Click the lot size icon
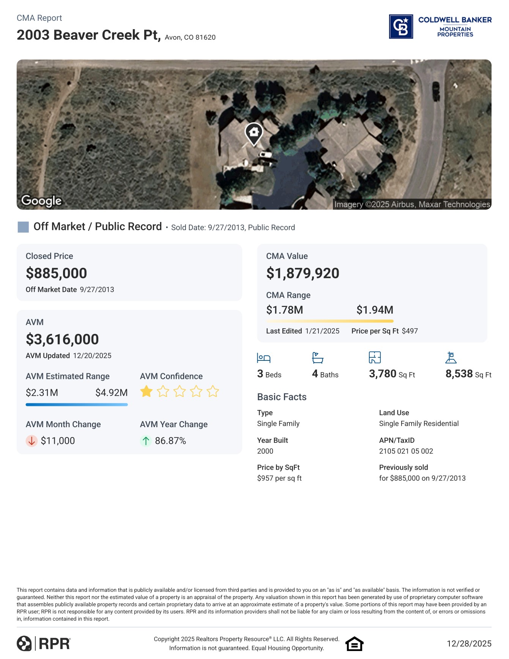The width and height of the screenshot is (509, 659). click(451, 357)
